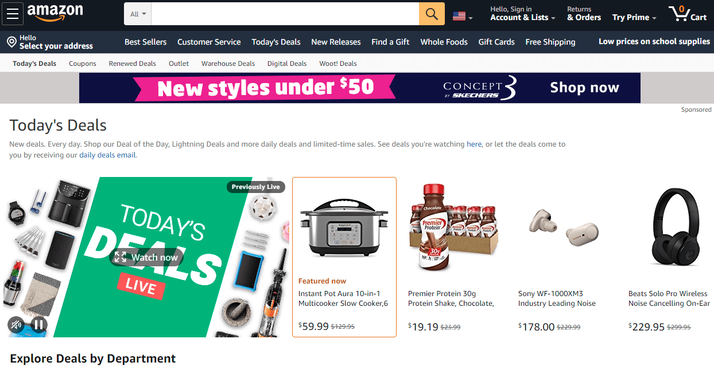
Task: Open Best Sellers in navigation bar
Action: (x=146, y=42)
